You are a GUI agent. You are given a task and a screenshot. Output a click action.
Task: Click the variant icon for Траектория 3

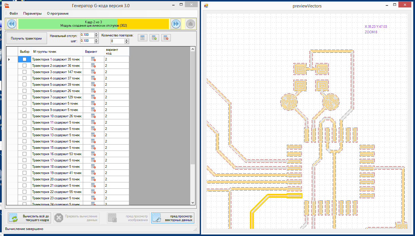tap(93, 72)
